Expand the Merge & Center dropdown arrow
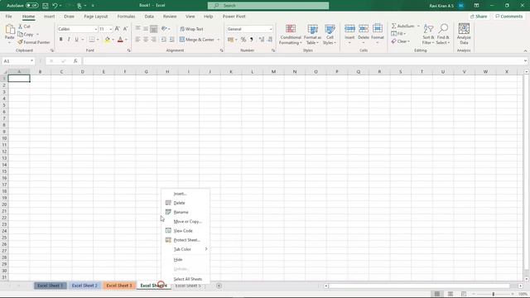Viewport: 530px width, 298px height. coord(219,40)
